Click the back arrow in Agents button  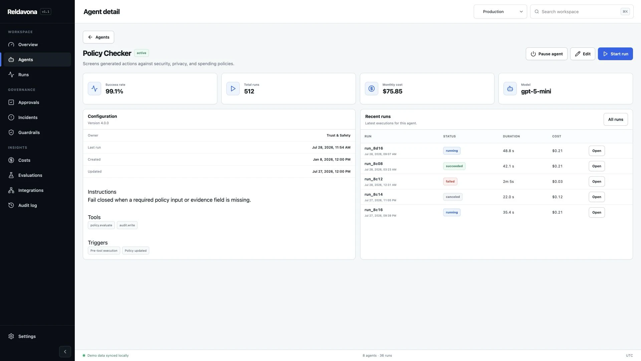[90, 37]
